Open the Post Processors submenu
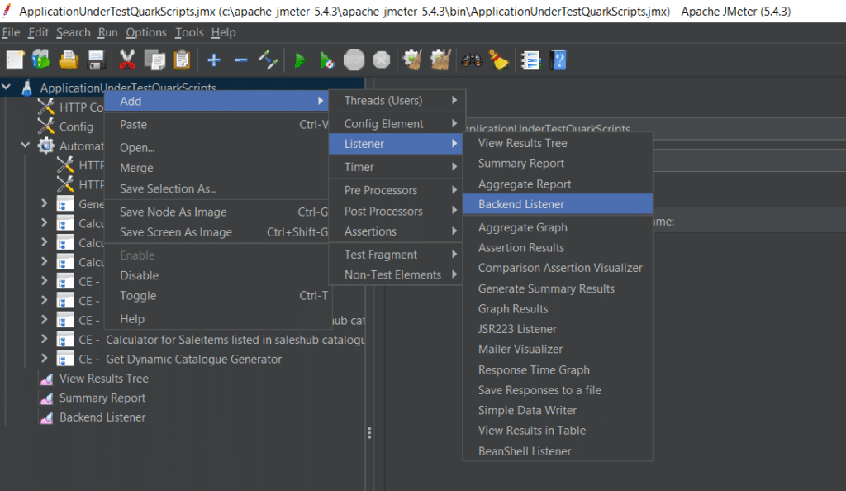This screenshot has height=491, width=846. pos(396,211)
